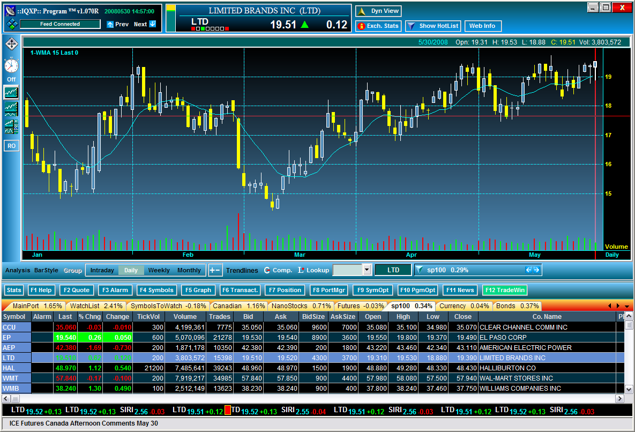Open F1 Help
The image size is (635, 432).
[x=41, y=290]
